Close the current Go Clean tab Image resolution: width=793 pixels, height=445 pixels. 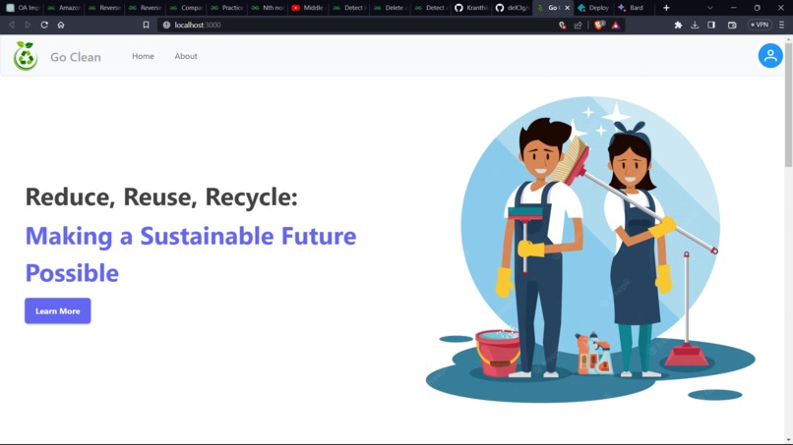pos(567,8)
